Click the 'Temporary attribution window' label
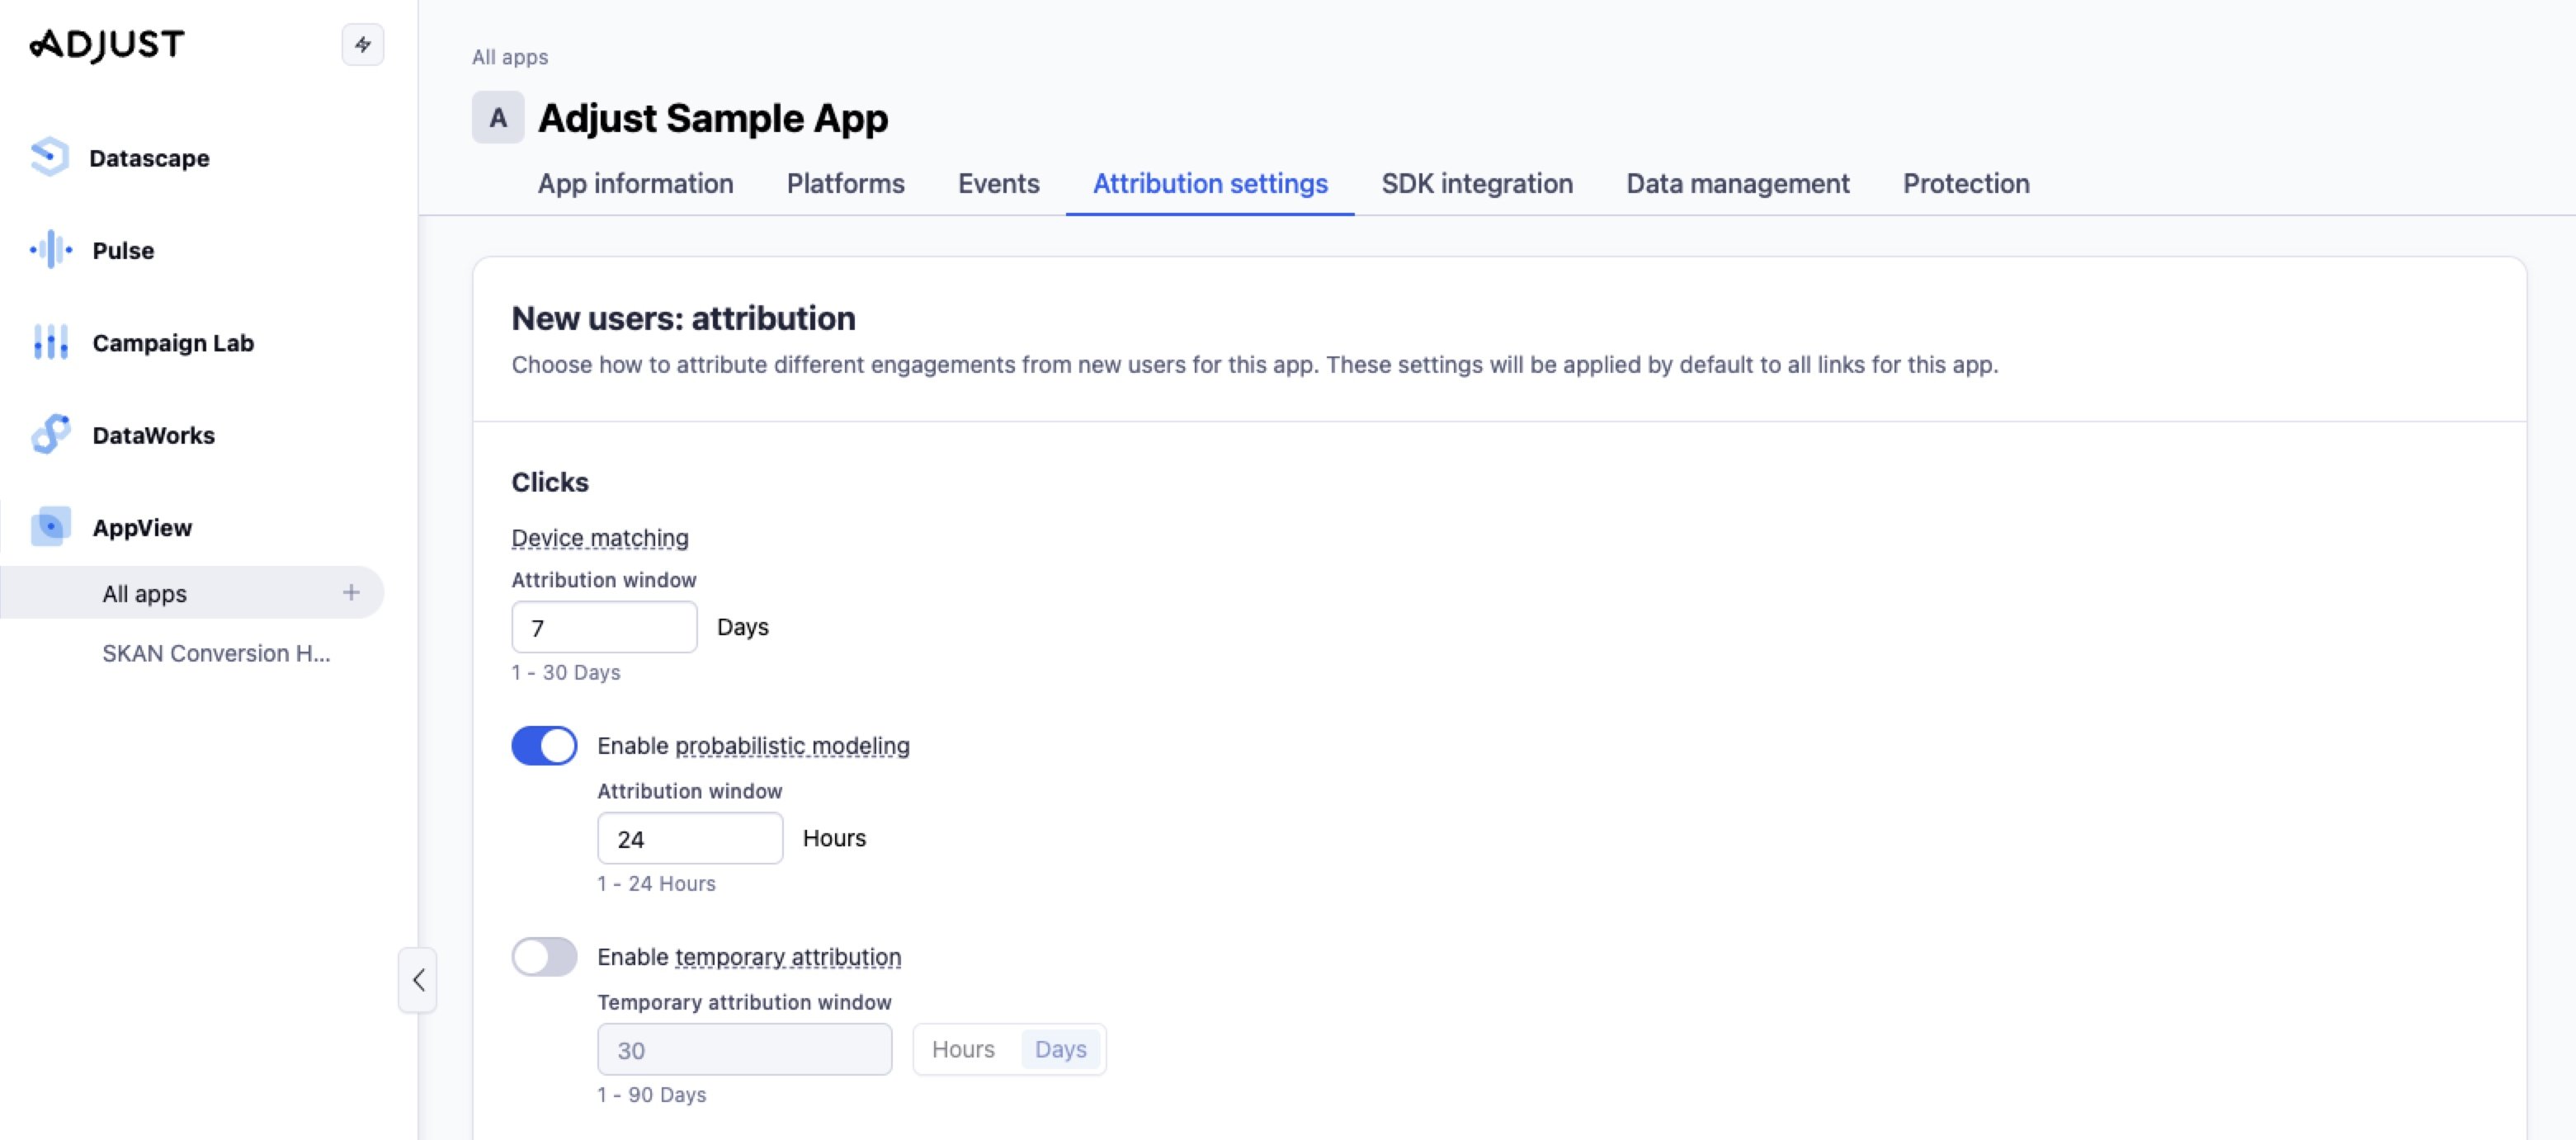This screenshot has height=1140, width=2576. (744, 1002)
